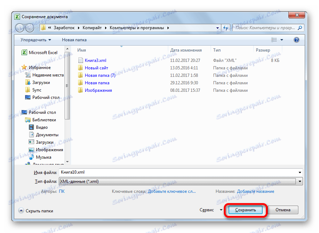The height and width of the screenshot is (233, 319).
Task: Click the folder icon in address bar
Action: [43, 28]
